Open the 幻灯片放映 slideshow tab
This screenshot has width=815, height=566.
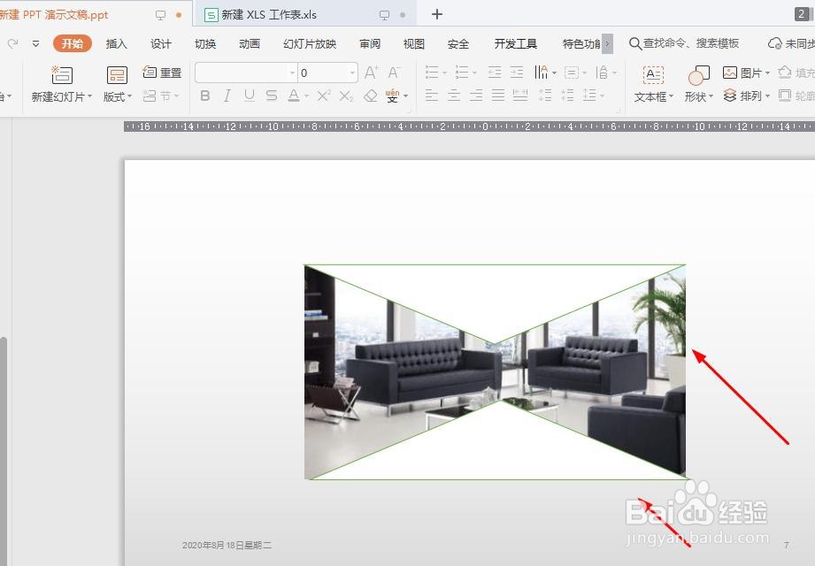pyautogui.click(x=310, y=43)
